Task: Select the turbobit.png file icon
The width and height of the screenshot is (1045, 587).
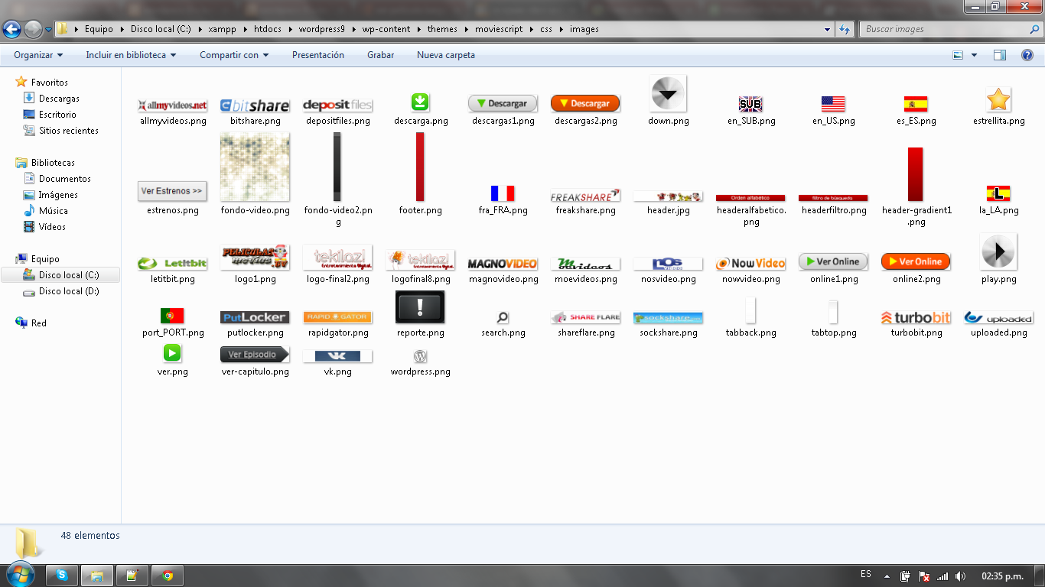Action: 916,318
